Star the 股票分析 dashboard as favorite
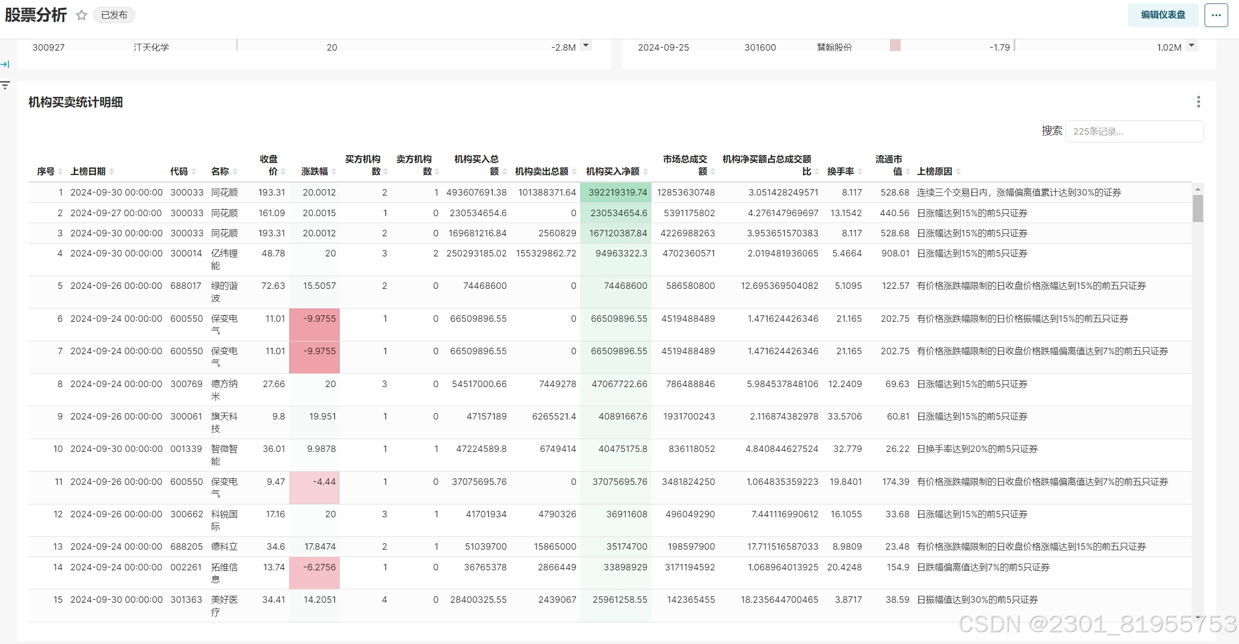Image resolution: width=1239 pixels, height=644 pixels. [82, 15]
